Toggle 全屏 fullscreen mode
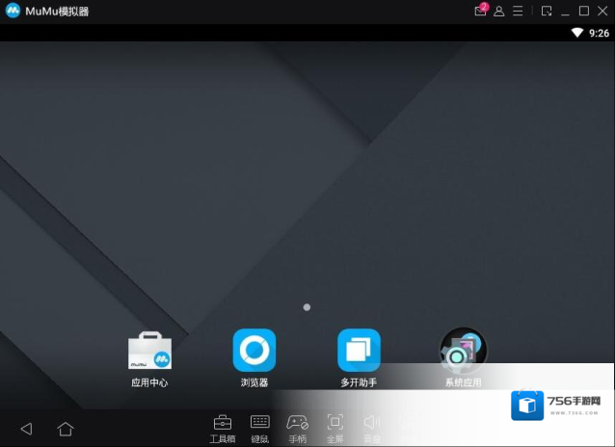This screenshot has height=447, width=615. 334,424
